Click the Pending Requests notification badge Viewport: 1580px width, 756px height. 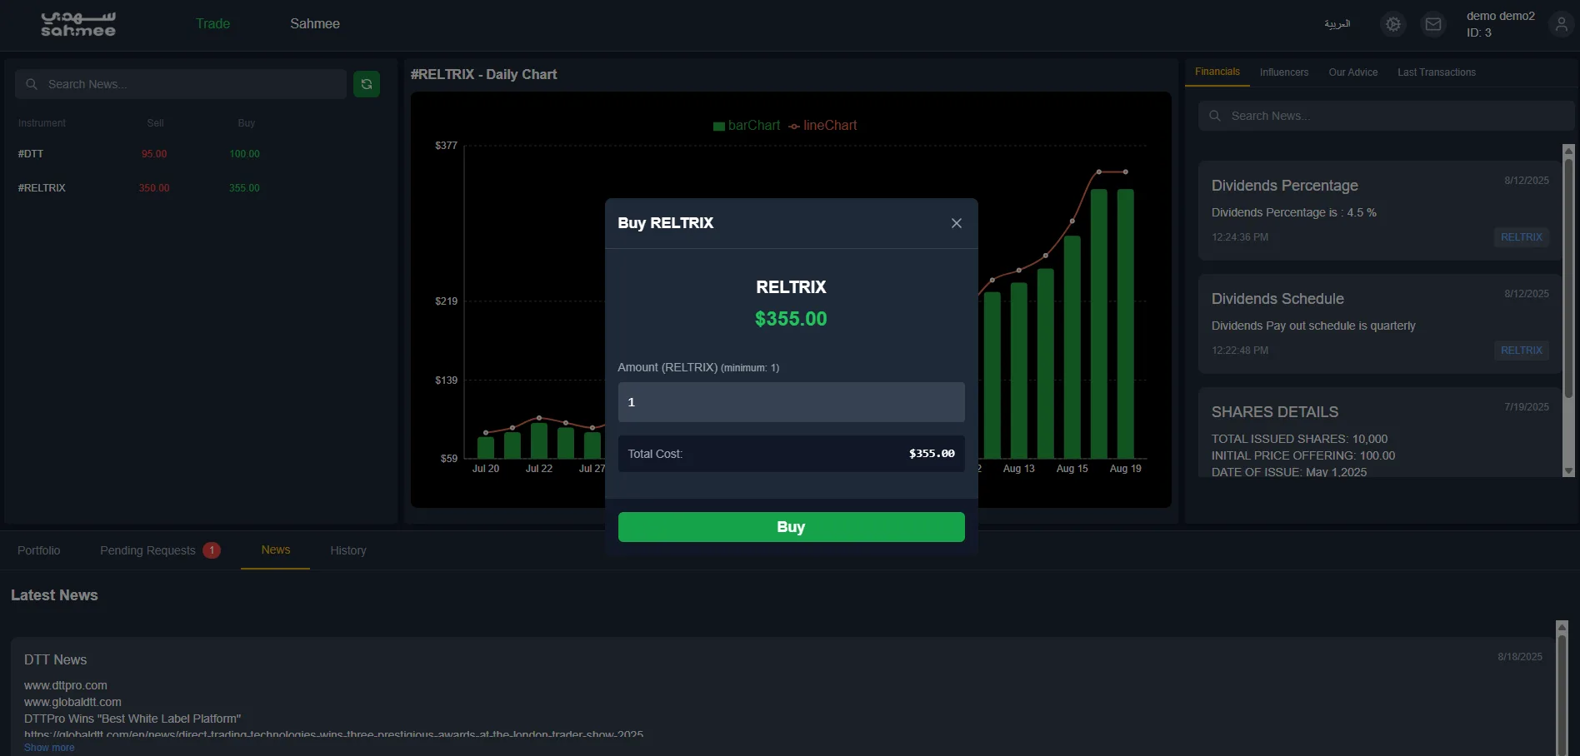click(x=212, y=550)
